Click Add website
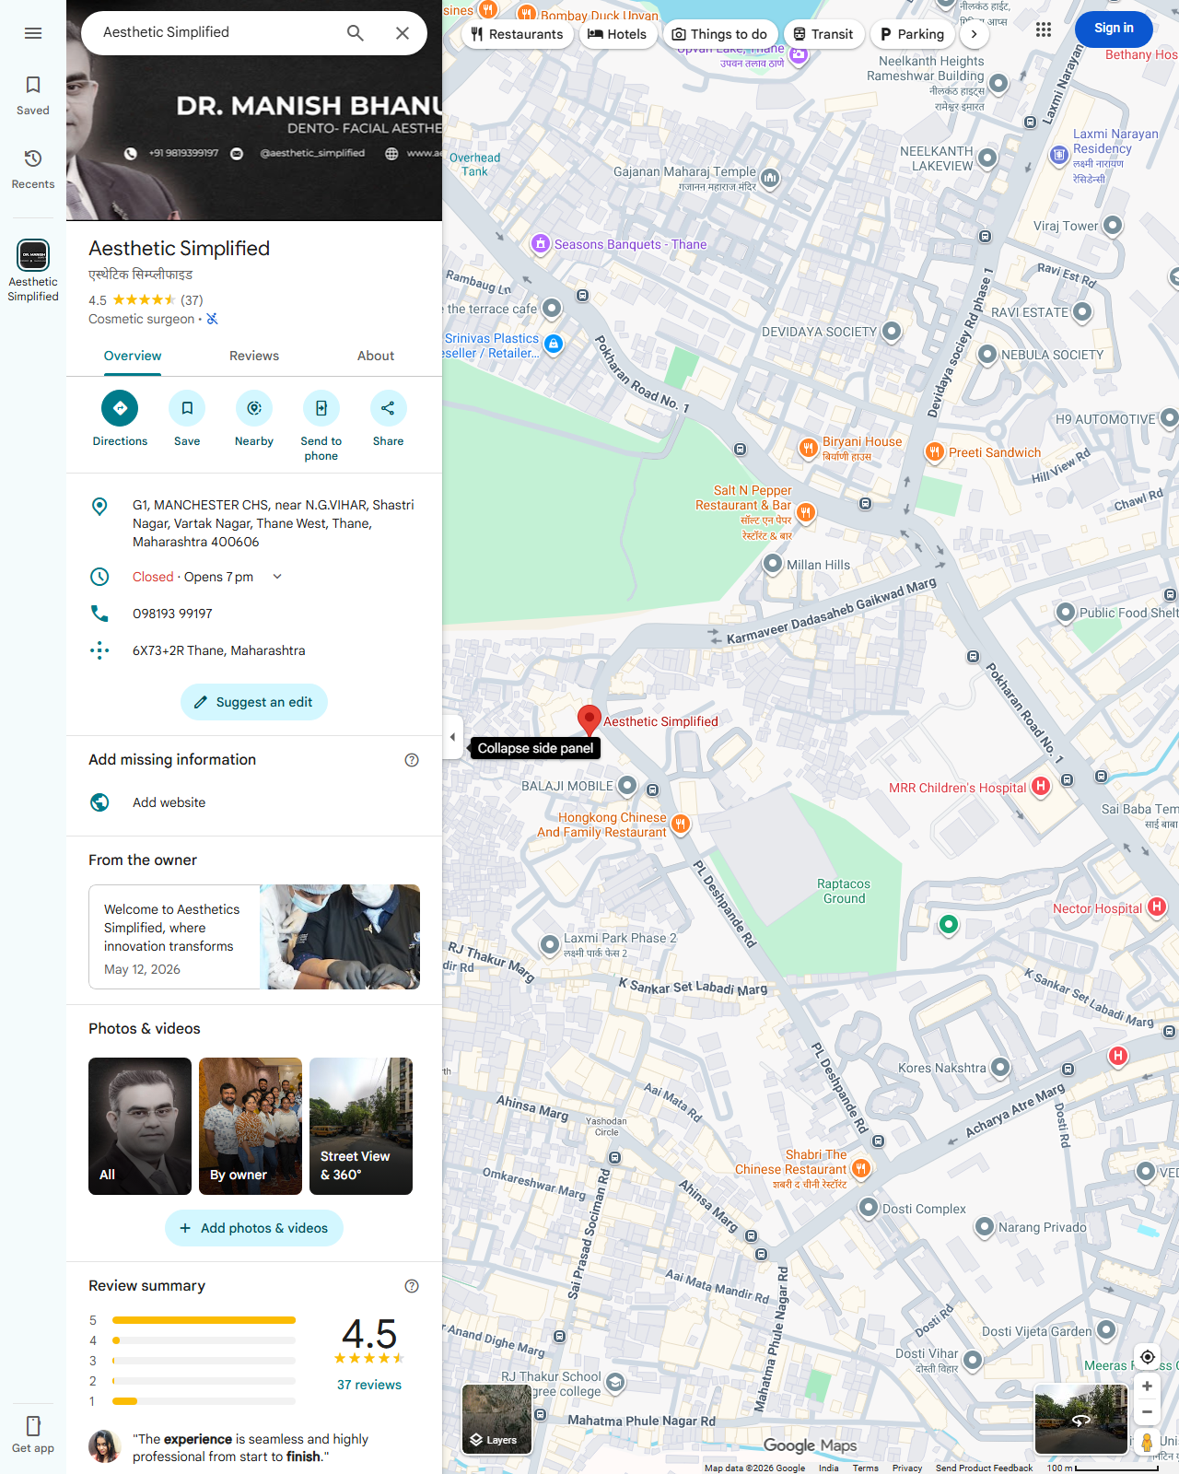The image size is (1179, 1474). pos(254,802)
